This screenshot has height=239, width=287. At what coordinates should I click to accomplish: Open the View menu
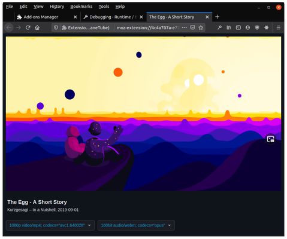point(38,7)
